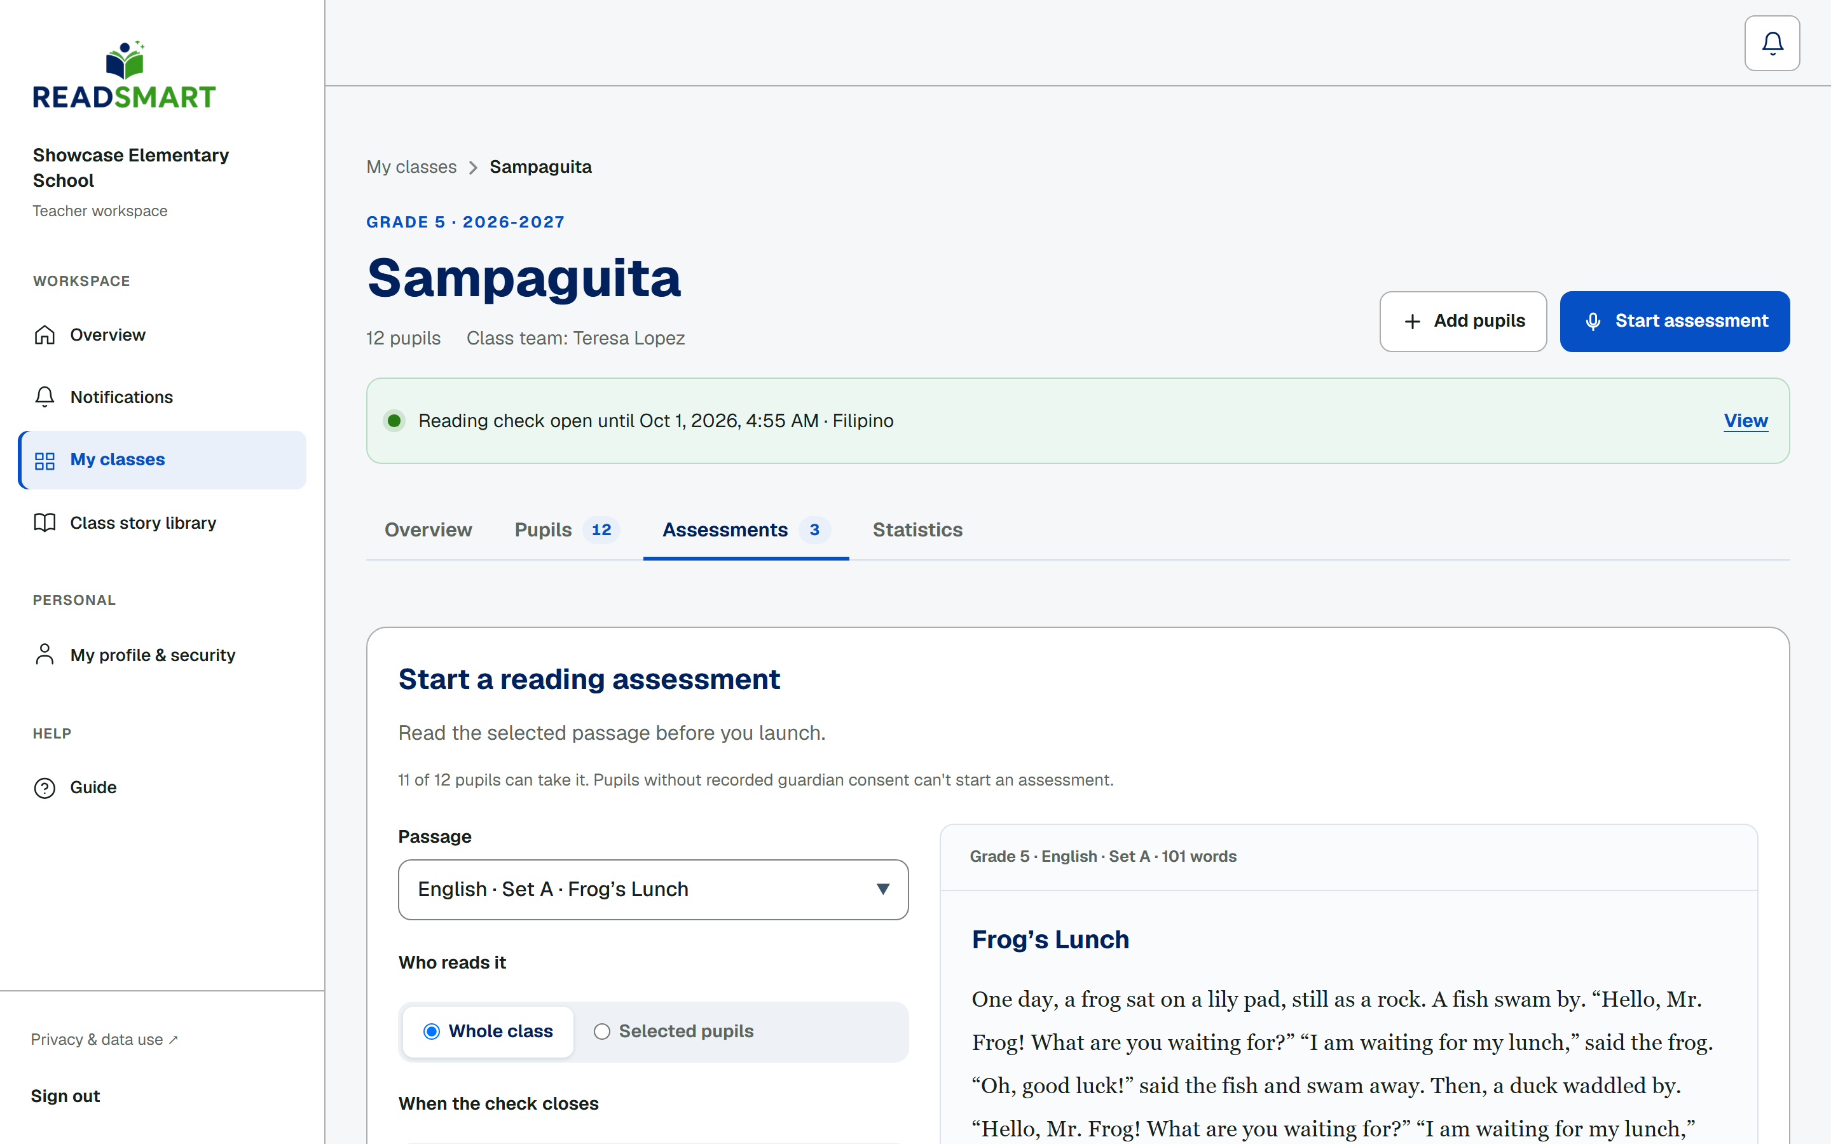
Task: Click the Start assessment button
Action: [x=1675, y=321]
